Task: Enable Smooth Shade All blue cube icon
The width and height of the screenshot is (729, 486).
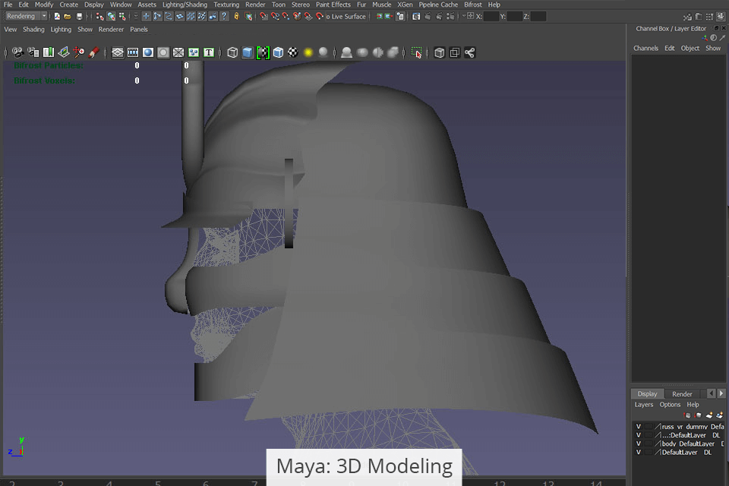Action: tap(248, 52)
